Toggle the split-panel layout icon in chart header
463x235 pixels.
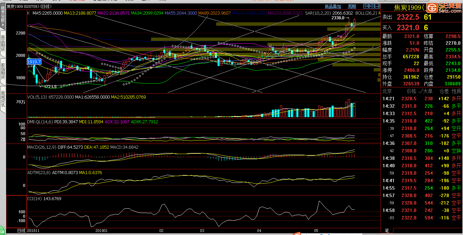click(377, 6)
